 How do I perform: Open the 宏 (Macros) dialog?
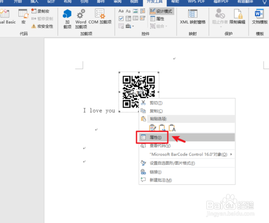click(x=23, y=17)
